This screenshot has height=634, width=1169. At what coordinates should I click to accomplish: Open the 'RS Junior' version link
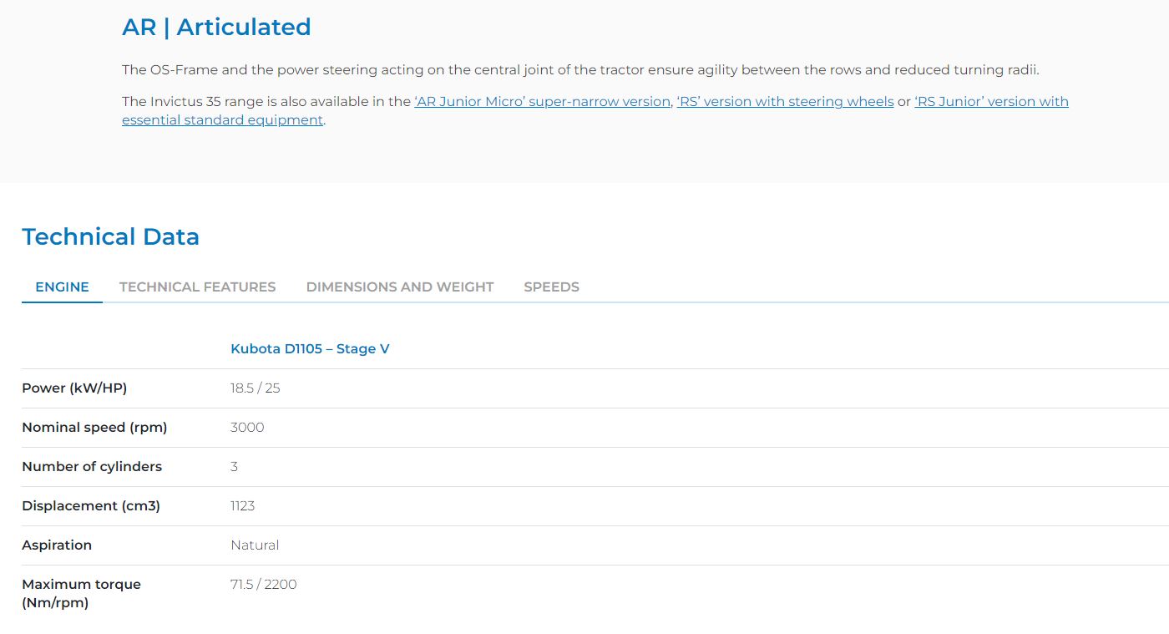click(x=991, y=102)
